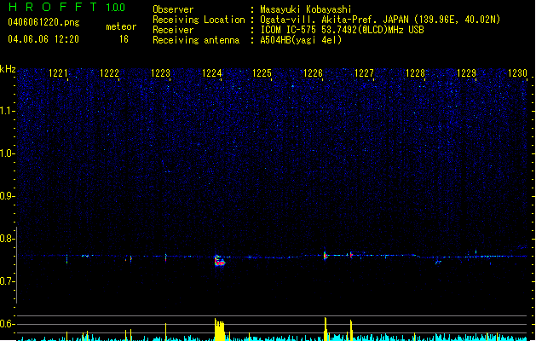Click the yellow power spike after 1226
Screen dimensions: 536x341
(326, 329)
